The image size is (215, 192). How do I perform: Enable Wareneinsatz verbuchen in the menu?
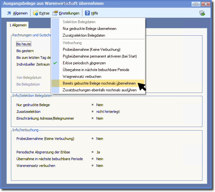82,77
